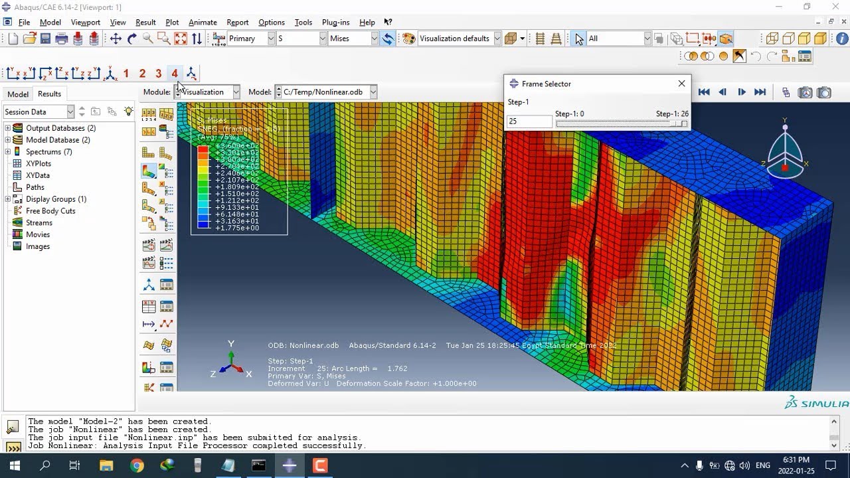Screen dimensions: 850x478
Task: Click the camera snapshot icon
Action: [824, 92]
